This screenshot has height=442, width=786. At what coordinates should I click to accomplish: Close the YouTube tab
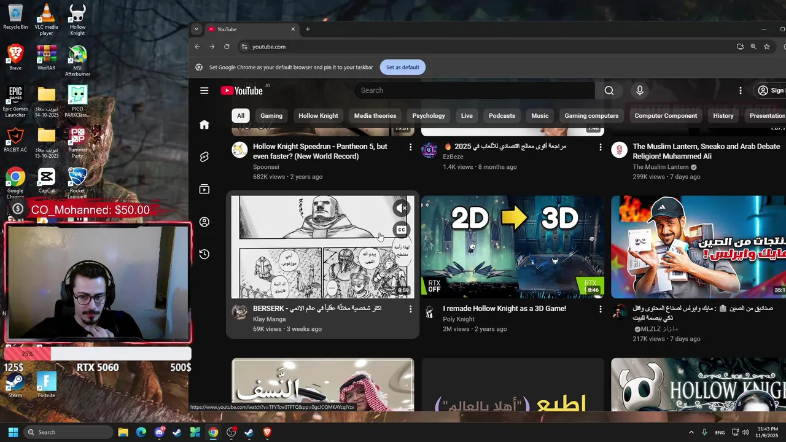293,29
